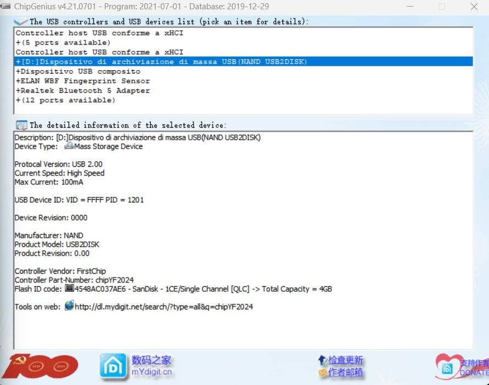Click the USB devices list header icon

pyautogui.click(x=21, y=21)
